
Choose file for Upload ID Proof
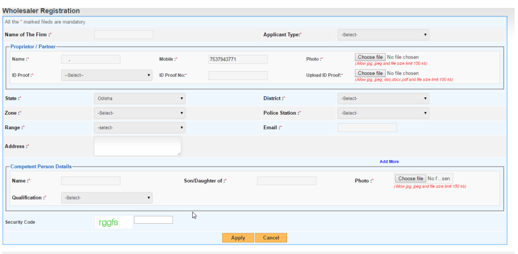pos(370,73)
